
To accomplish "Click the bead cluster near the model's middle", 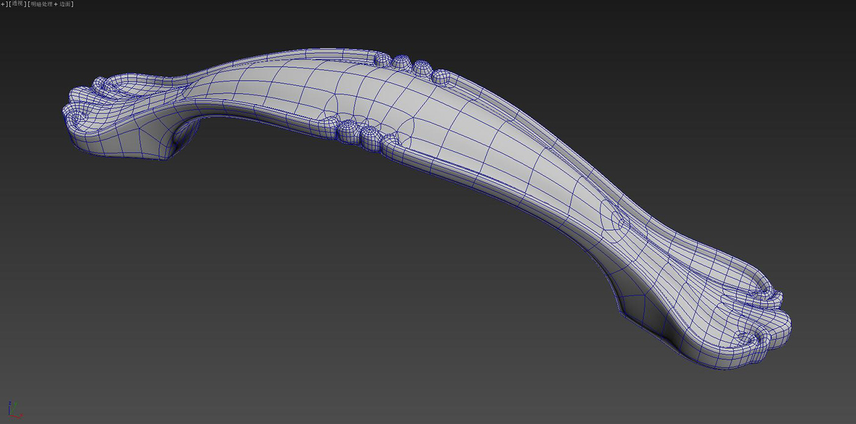I will point(361,132).
